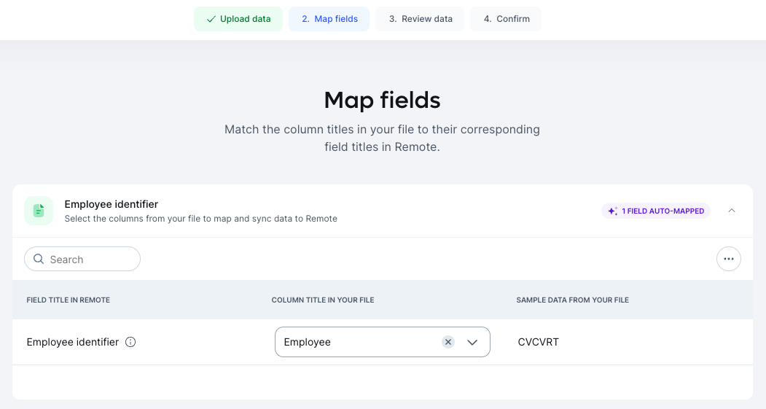Jump to the Confirm step
Viewport: 766px width, 409px height.
coord(506,19)
